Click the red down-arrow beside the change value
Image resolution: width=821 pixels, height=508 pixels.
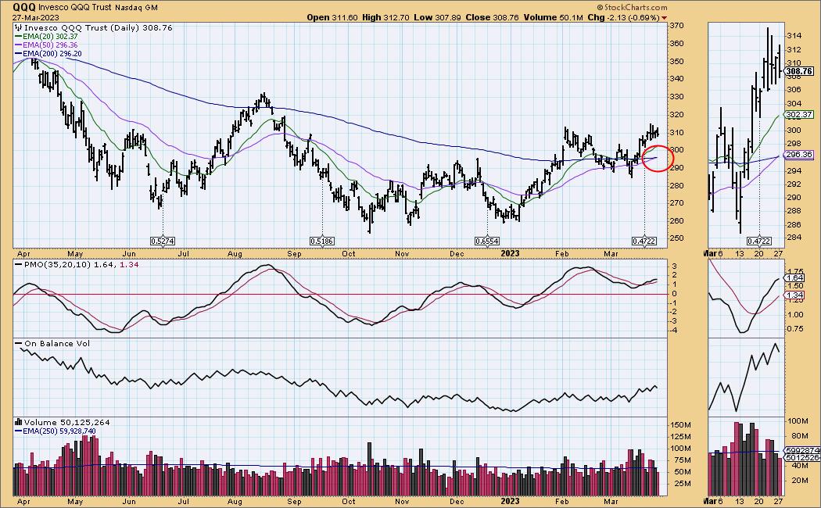(x=665, y=18)
